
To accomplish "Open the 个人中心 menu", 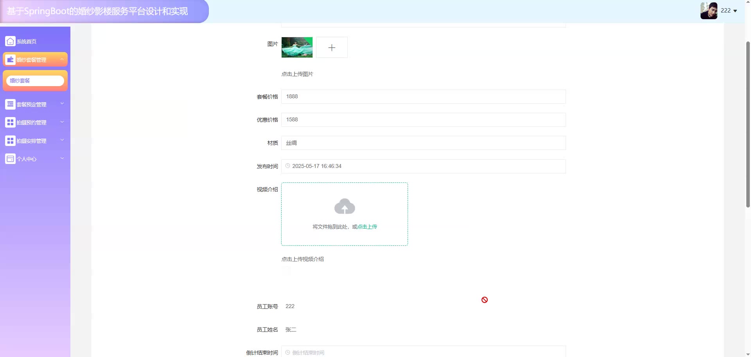I will tap(35, 159).
